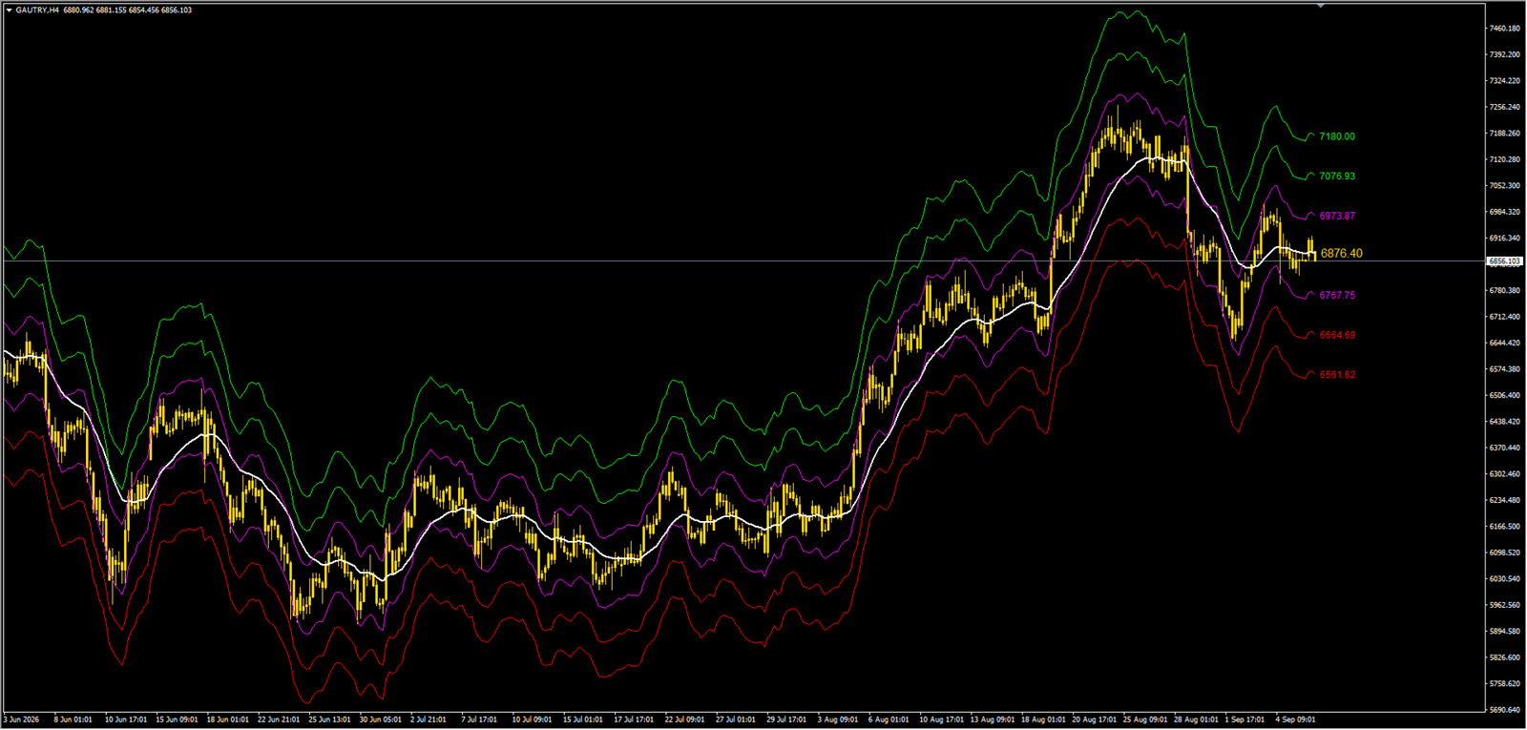Click the magenta band label 6787.75

pyautogui.click(x=1337, y=296)
